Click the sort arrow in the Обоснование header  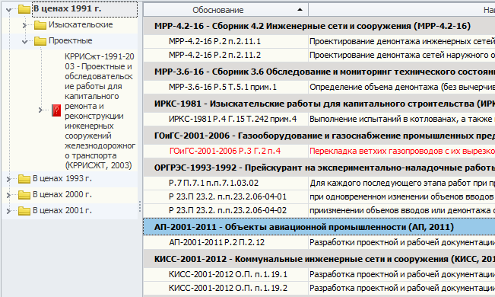point(300,10)
